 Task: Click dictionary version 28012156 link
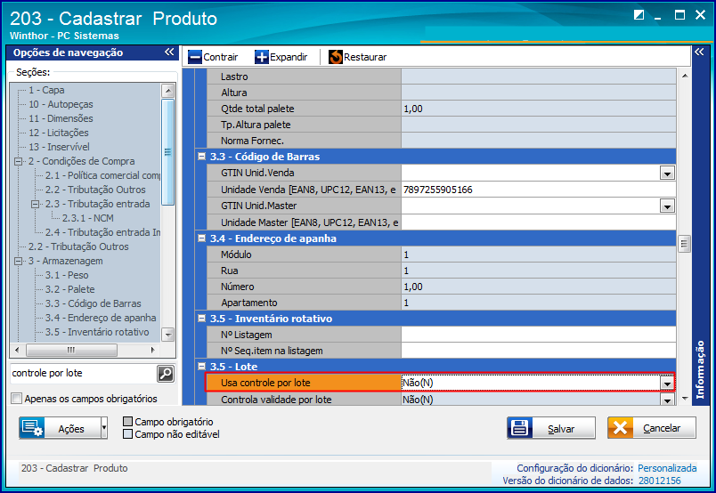pos(659,481)
